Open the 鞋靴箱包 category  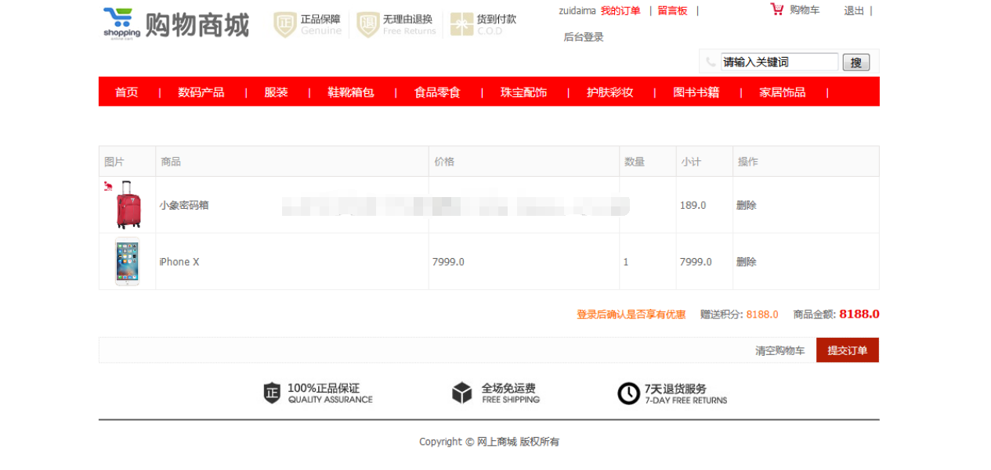[351, 92]
